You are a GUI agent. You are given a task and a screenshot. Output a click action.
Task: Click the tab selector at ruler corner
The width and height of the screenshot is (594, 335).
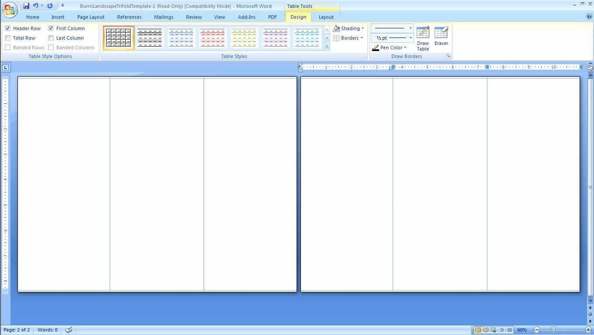(x=5, y=67)
